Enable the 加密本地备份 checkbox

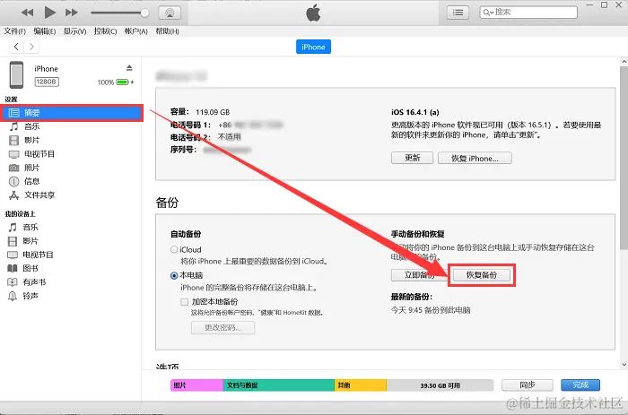coord(184,302)
